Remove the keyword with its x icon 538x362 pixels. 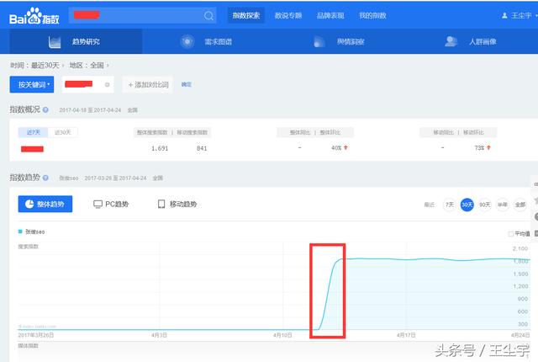(107, 85)
